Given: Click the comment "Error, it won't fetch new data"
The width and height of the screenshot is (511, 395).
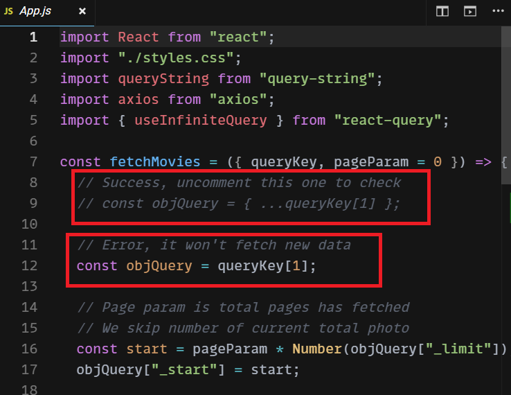Looking at the screenshot, I should pyautogui.click(x=214, y=245).
